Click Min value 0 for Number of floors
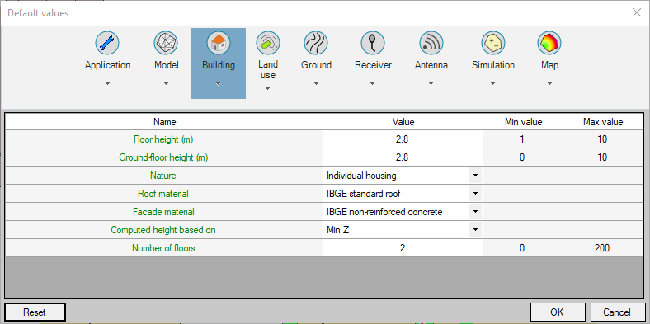The image size is (650, 324). click(523, 248)
